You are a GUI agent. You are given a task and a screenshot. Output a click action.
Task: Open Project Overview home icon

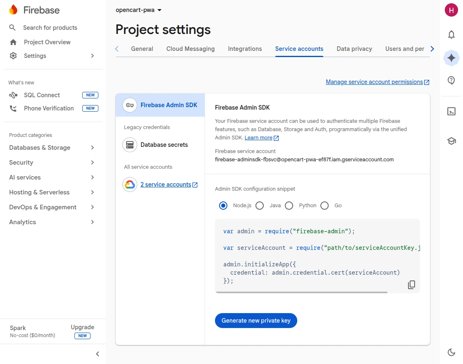tap(13, 42)
